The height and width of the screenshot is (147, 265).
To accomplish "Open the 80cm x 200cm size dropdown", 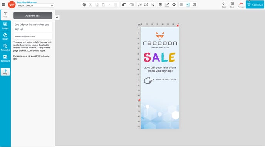I will (35, 5).
